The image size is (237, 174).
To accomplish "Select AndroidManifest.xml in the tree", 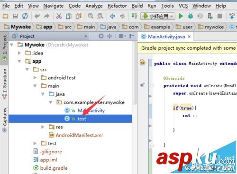I will [x=79, y=135].
